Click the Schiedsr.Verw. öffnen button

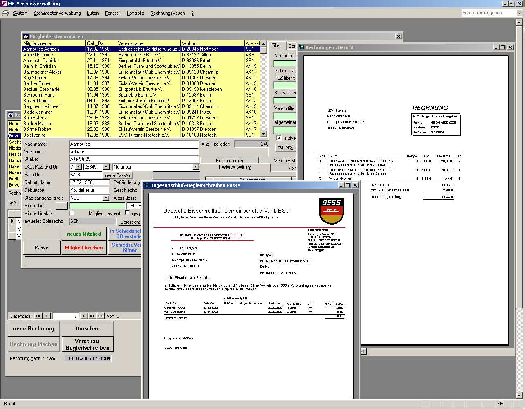tap(125, 248)
